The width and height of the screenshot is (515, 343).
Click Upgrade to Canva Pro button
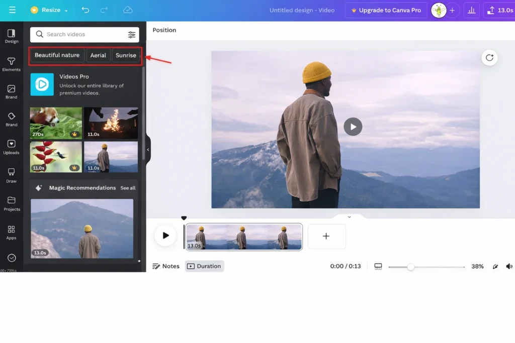click(x=386, y=10)
